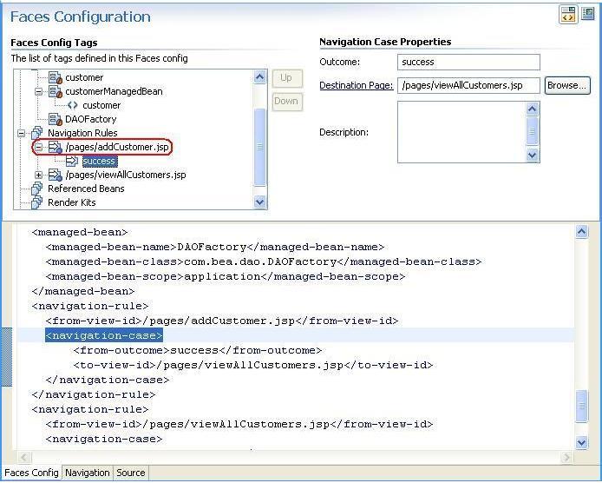Click the managed-bean-name DAOFactory line

214,247
